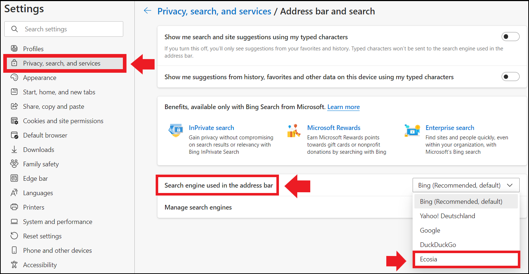Click the Appearance palette icon
This screenshot has width=529, height=274.
click(x=14, y=77)
